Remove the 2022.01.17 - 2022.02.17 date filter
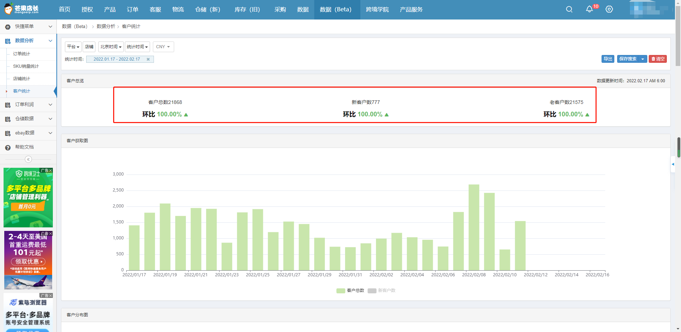The height and width of the screenshot is (332, 681). (x=148, y=59)
